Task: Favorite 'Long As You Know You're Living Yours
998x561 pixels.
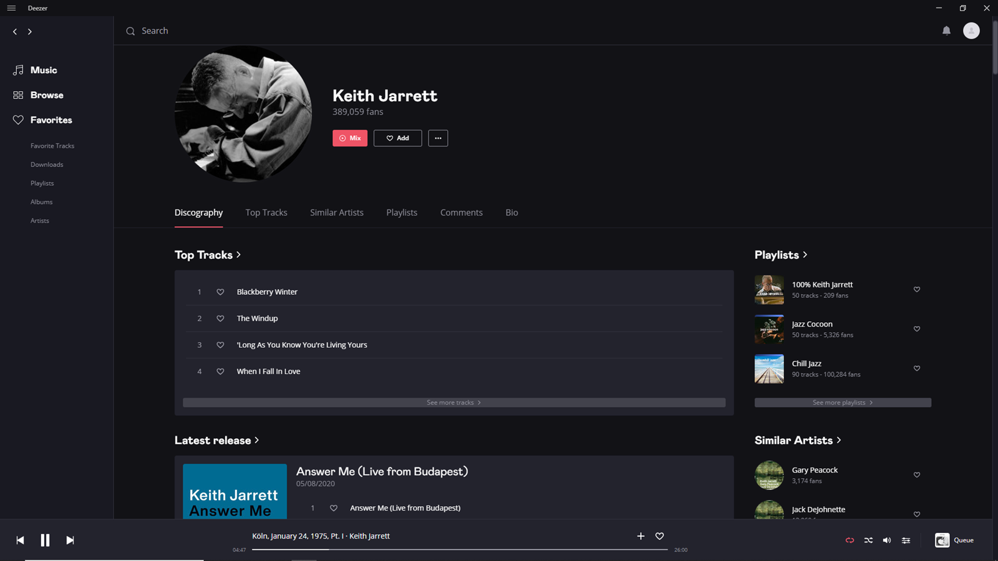Action: (220, 345)
